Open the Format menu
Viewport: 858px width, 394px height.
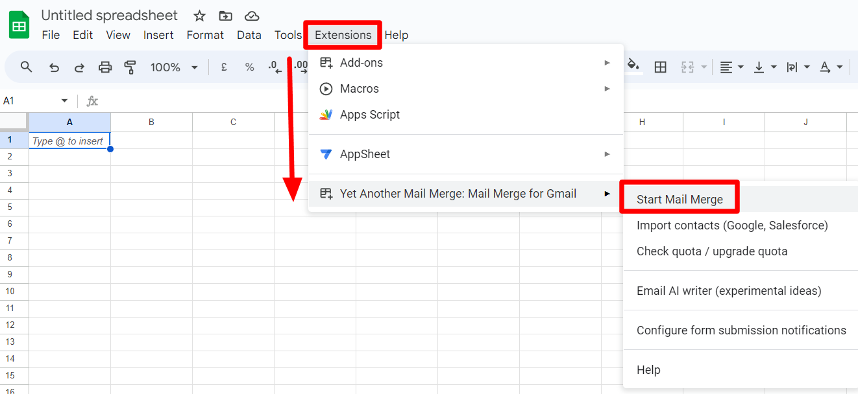click(205, 35)
